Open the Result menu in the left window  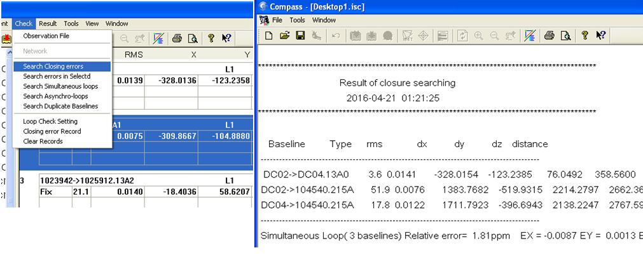point(48,23)
